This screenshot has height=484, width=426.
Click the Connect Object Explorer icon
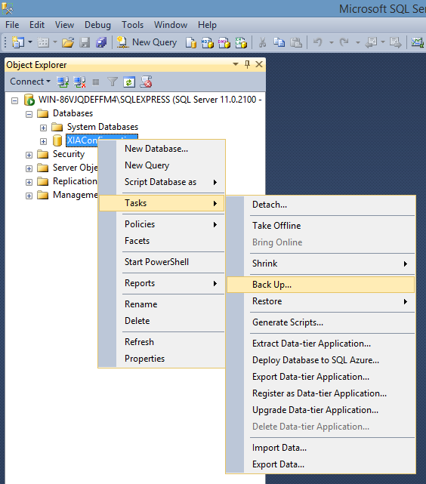(x=63, y=82)
